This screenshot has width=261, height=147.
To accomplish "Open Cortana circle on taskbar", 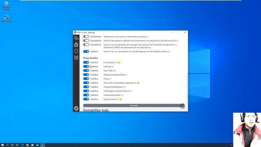I will 12,145.
